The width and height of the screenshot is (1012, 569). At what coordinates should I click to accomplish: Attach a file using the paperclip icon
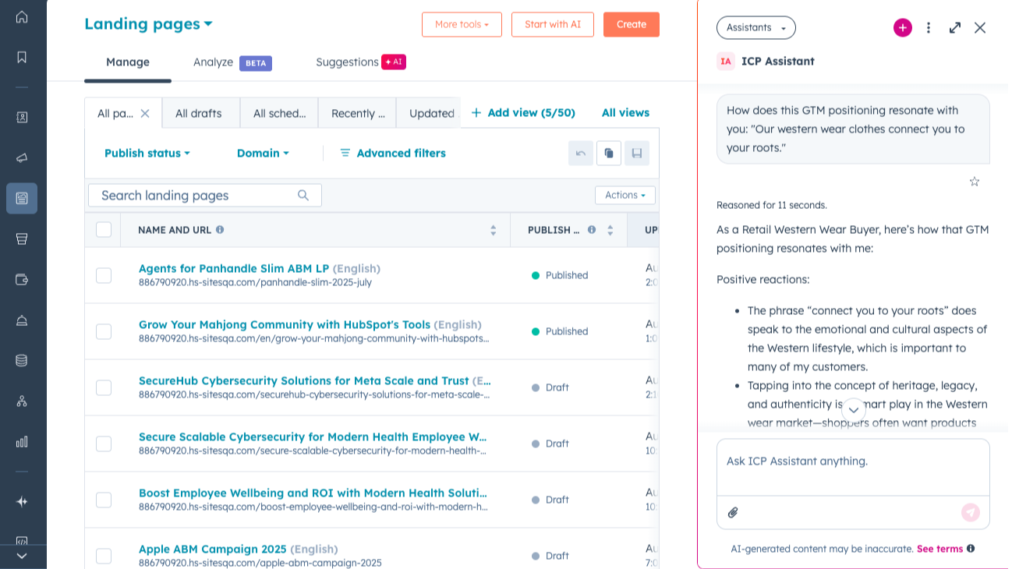point(732,512)
